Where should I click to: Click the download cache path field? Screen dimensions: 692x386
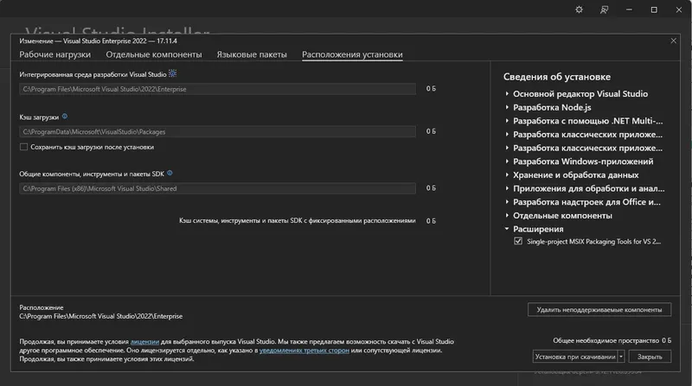pos(218,132)
